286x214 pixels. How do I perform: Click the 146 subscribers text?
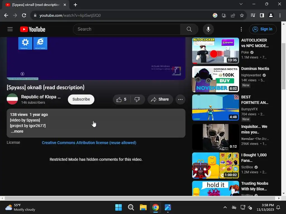33,103
